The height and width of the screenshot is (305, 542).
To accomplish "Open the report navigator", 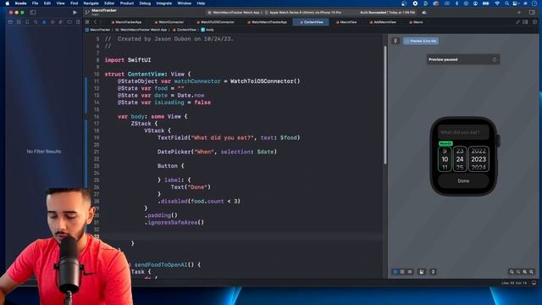I will pyautogui.click(x=78, y=22).
